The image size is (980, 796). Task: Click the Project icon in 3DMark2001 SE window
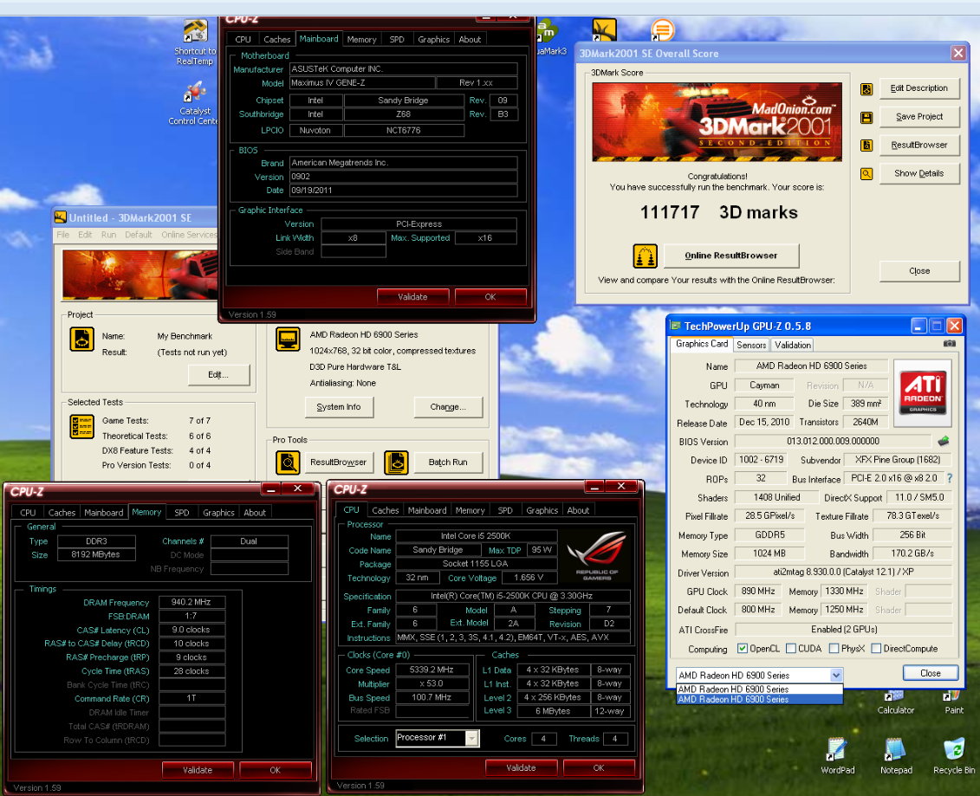pos(81,340)
